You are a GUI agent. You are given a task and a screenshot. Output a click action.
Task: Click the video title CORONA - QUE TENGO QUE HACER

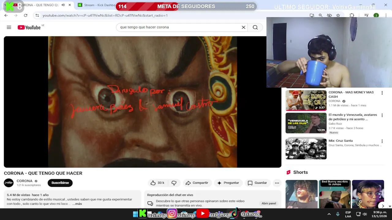tap(43, 173)
